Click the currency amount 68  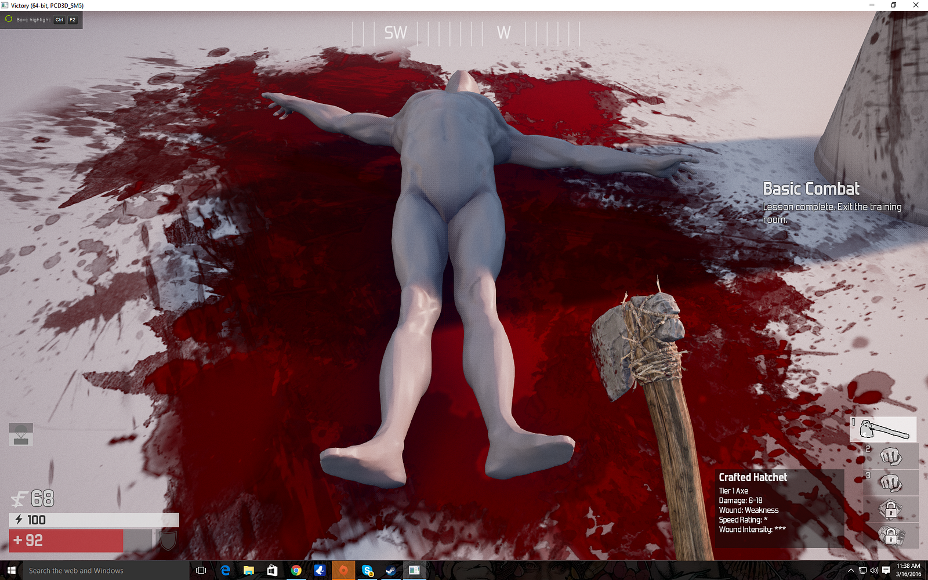(x=43, y=499)
